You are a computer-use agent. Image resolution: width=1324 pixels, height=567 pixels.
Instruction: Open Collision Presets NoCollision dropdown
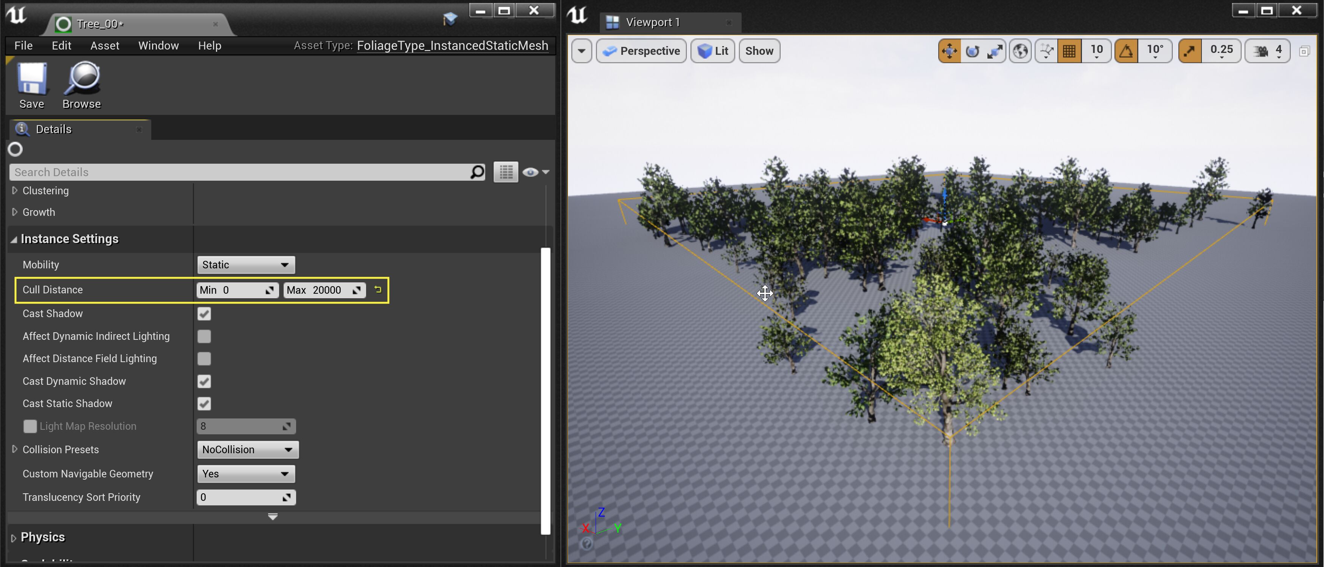[247, 450]
